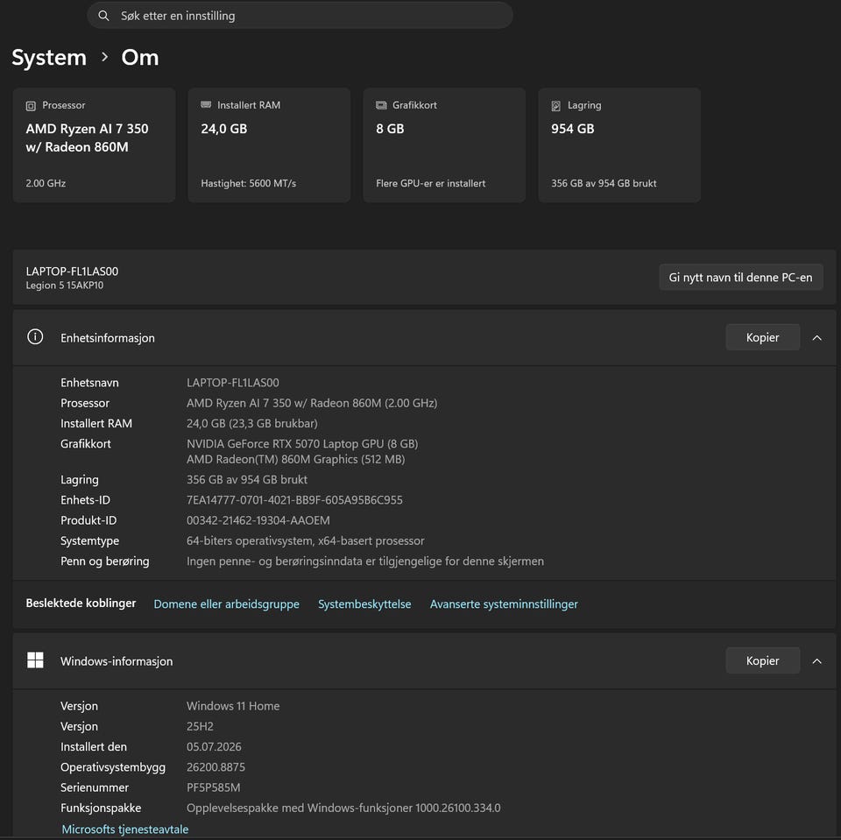Click 'Ingen penne- og berøringsinndata' text
The image size is (841, 840).
pyautogui.click(x=364, y=561)
